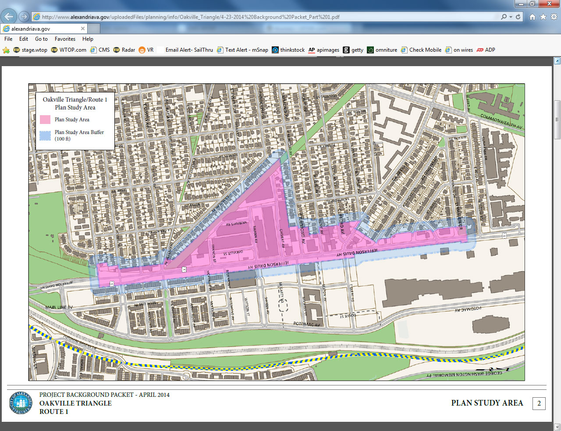
Task: Click the browser Forward arrow button
Action: click(x=24, y=17)
